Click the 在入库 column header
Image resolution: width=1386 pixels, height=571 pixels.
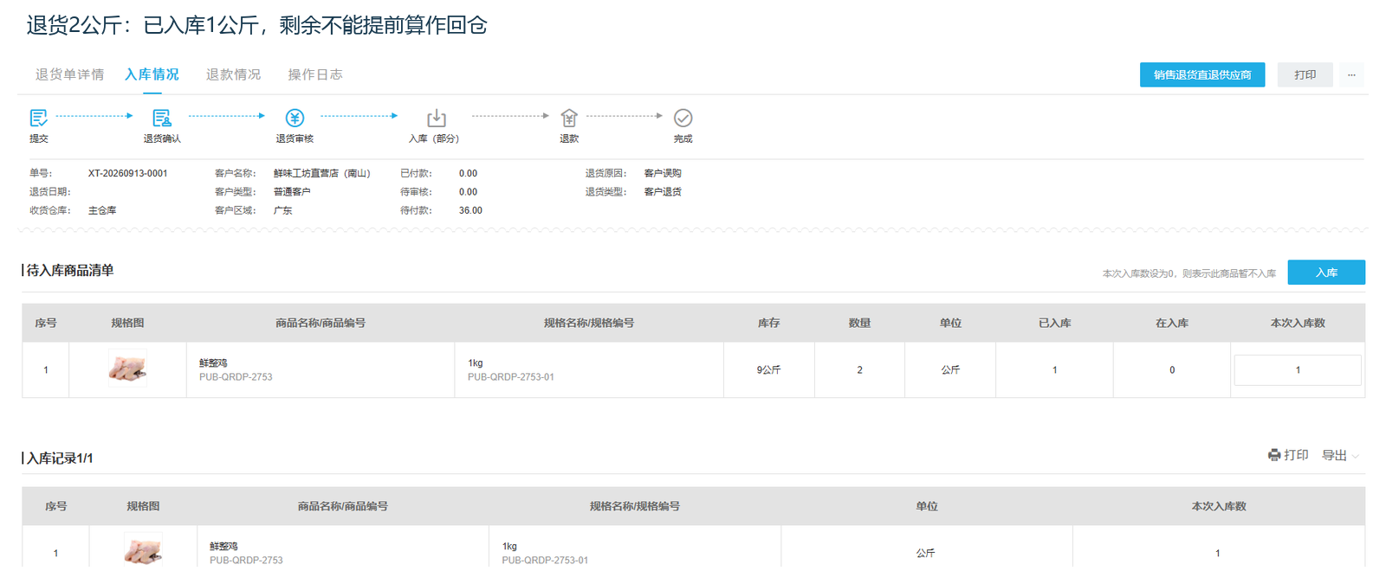click(1171, 323)
